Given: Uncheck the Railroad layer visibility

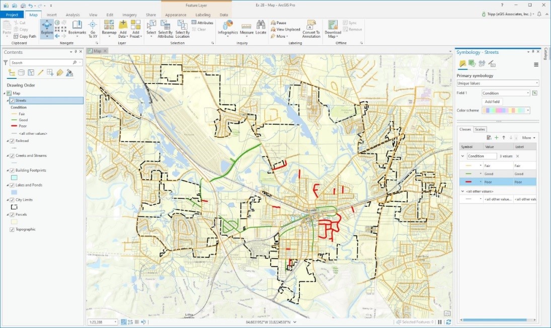Looking at the screenshot, I should [12, 141].
